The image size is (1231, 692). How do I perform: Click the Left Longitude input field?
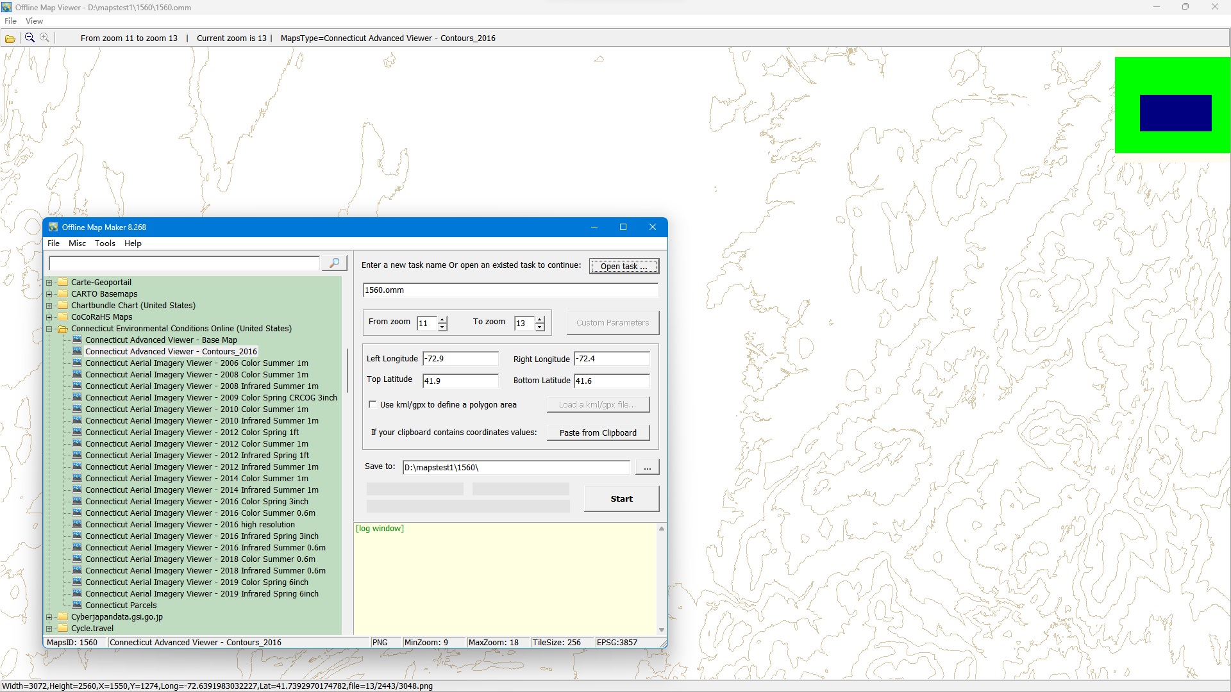pyautogui.click(x=460, y=358)
